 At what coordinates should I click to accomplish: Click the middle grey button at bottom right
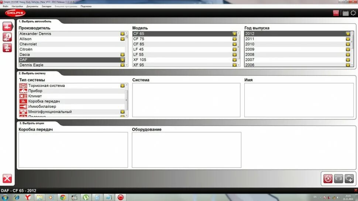click(338, 179)
